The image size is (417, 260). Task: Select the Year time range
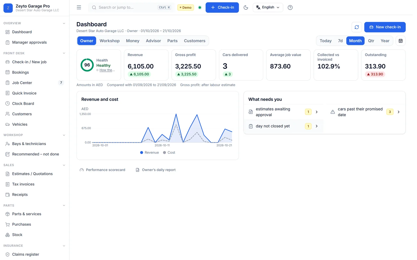tap(385, 41)
